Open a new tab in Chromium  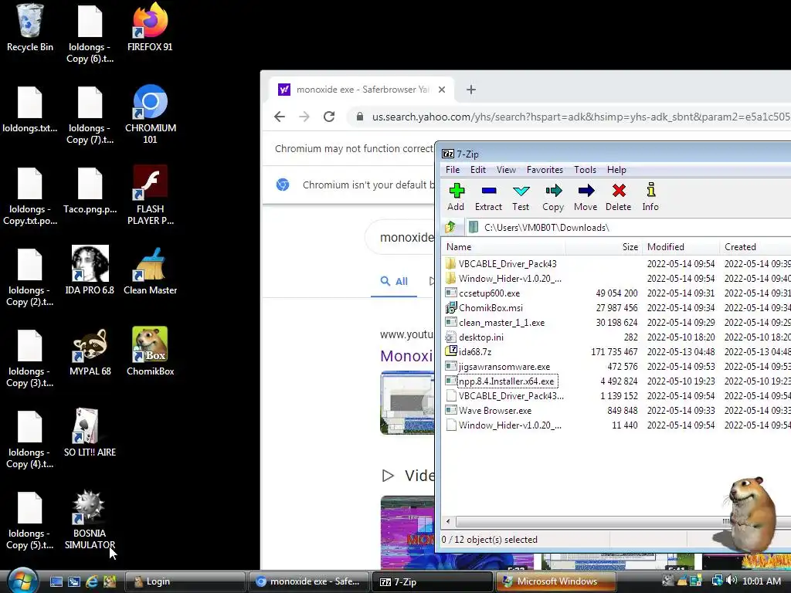click(470, 90)
